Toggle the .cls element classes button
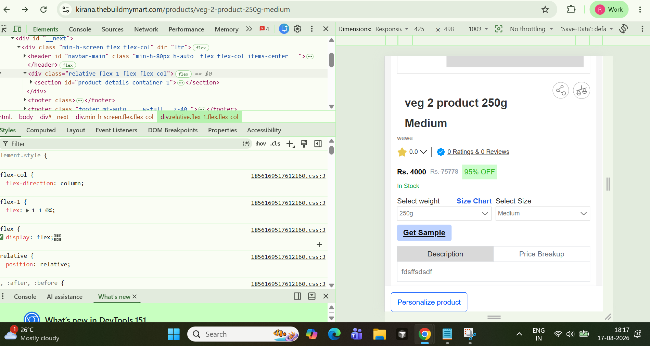The image size is (650, 346). click(275, 144)
